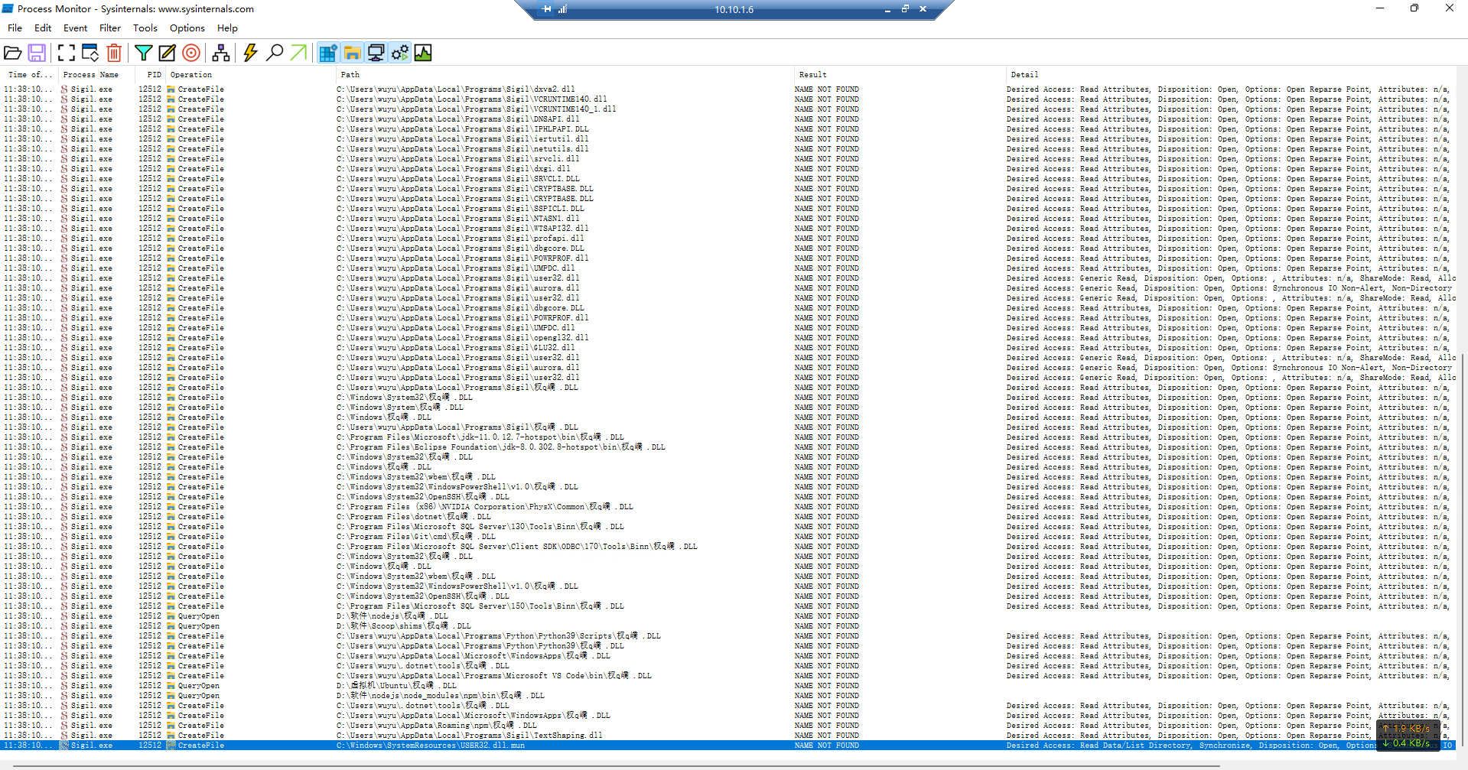Open the Highlight settings using the pencil icon

[168, 53]
